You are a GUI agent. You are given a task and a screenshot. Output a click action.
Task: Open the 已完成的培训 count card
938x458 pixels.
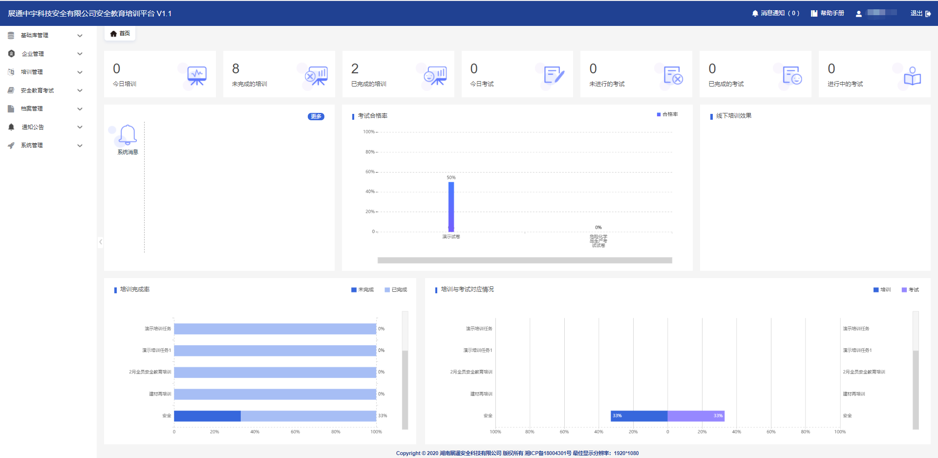[398, 74]
